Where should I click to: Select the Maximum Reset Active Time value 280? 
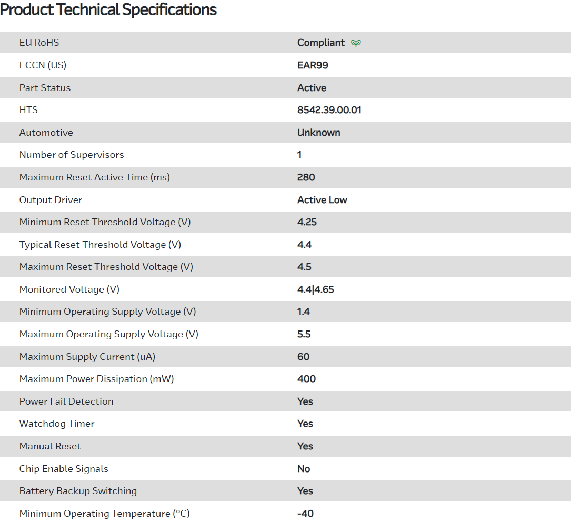[306, 177]
